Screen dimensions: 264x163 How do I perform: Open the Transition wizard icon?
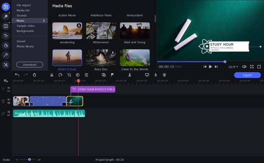pos(104,75)
